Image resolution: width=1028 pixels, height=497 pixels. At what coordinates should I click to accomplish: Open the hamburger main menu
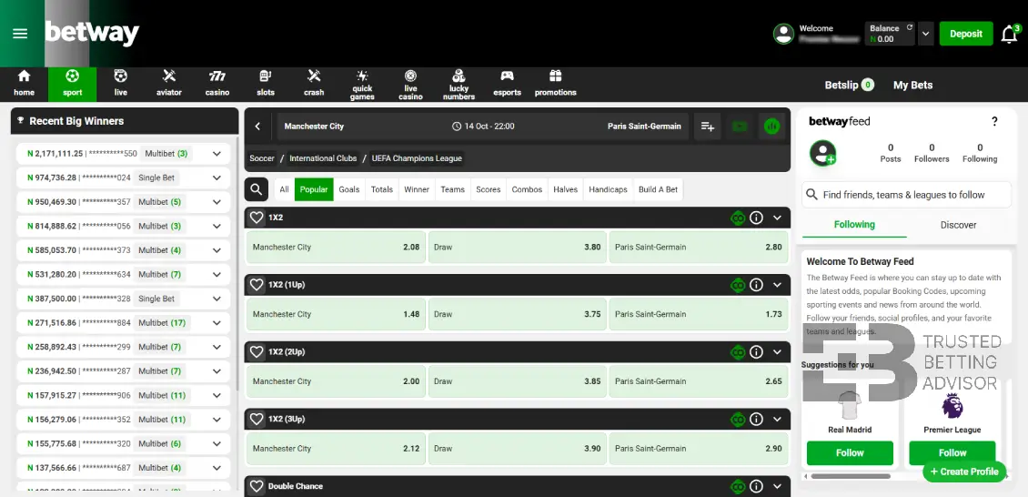tap(20, 34)
